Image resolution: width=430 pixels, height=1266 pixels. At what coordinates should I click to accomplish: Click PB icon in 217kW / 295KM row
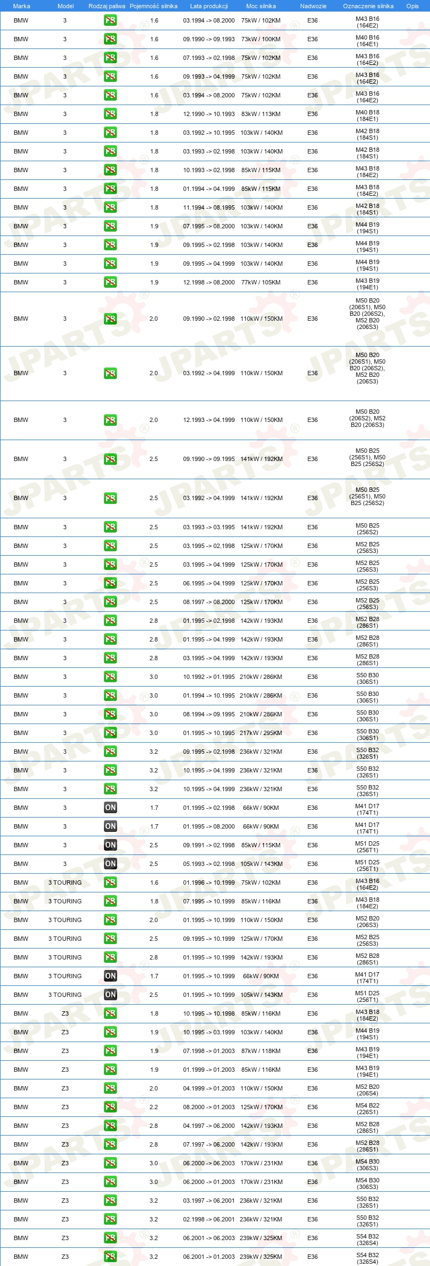(110, 733)
